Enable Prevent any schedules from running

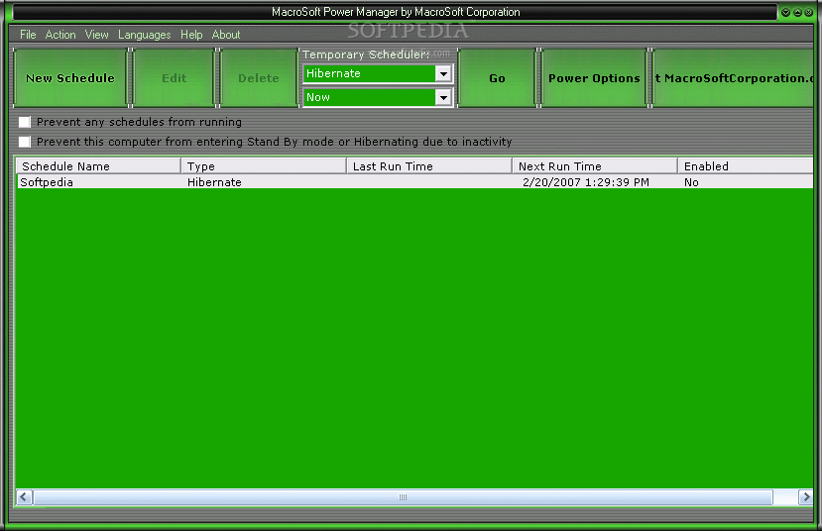point(24,122)
